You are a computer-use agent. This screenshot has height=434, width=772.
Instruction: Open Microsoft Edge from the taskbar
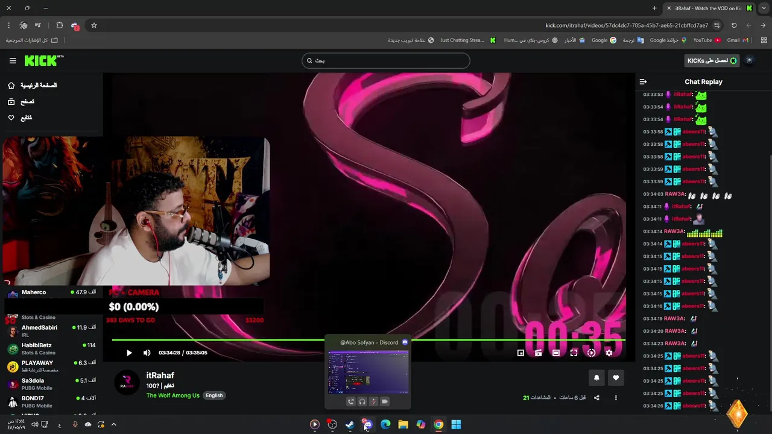(x=385, y=424)
